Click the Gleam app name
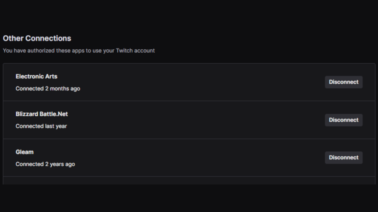378x212 pixels. click(x=24, y=152)
